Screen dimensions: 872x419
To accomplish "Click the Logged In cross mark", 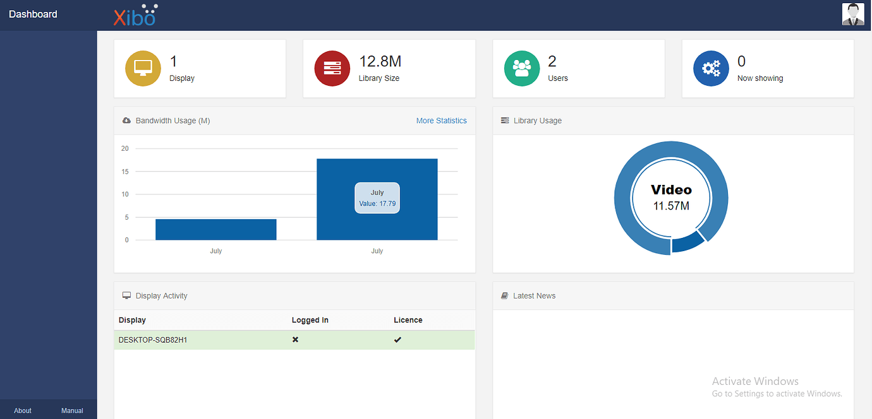I will click(295, 340).
